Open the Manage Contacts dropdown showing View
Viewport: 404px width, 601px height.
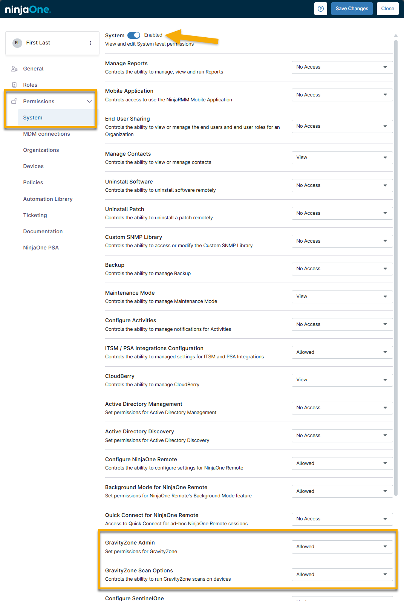click(342, 158)
